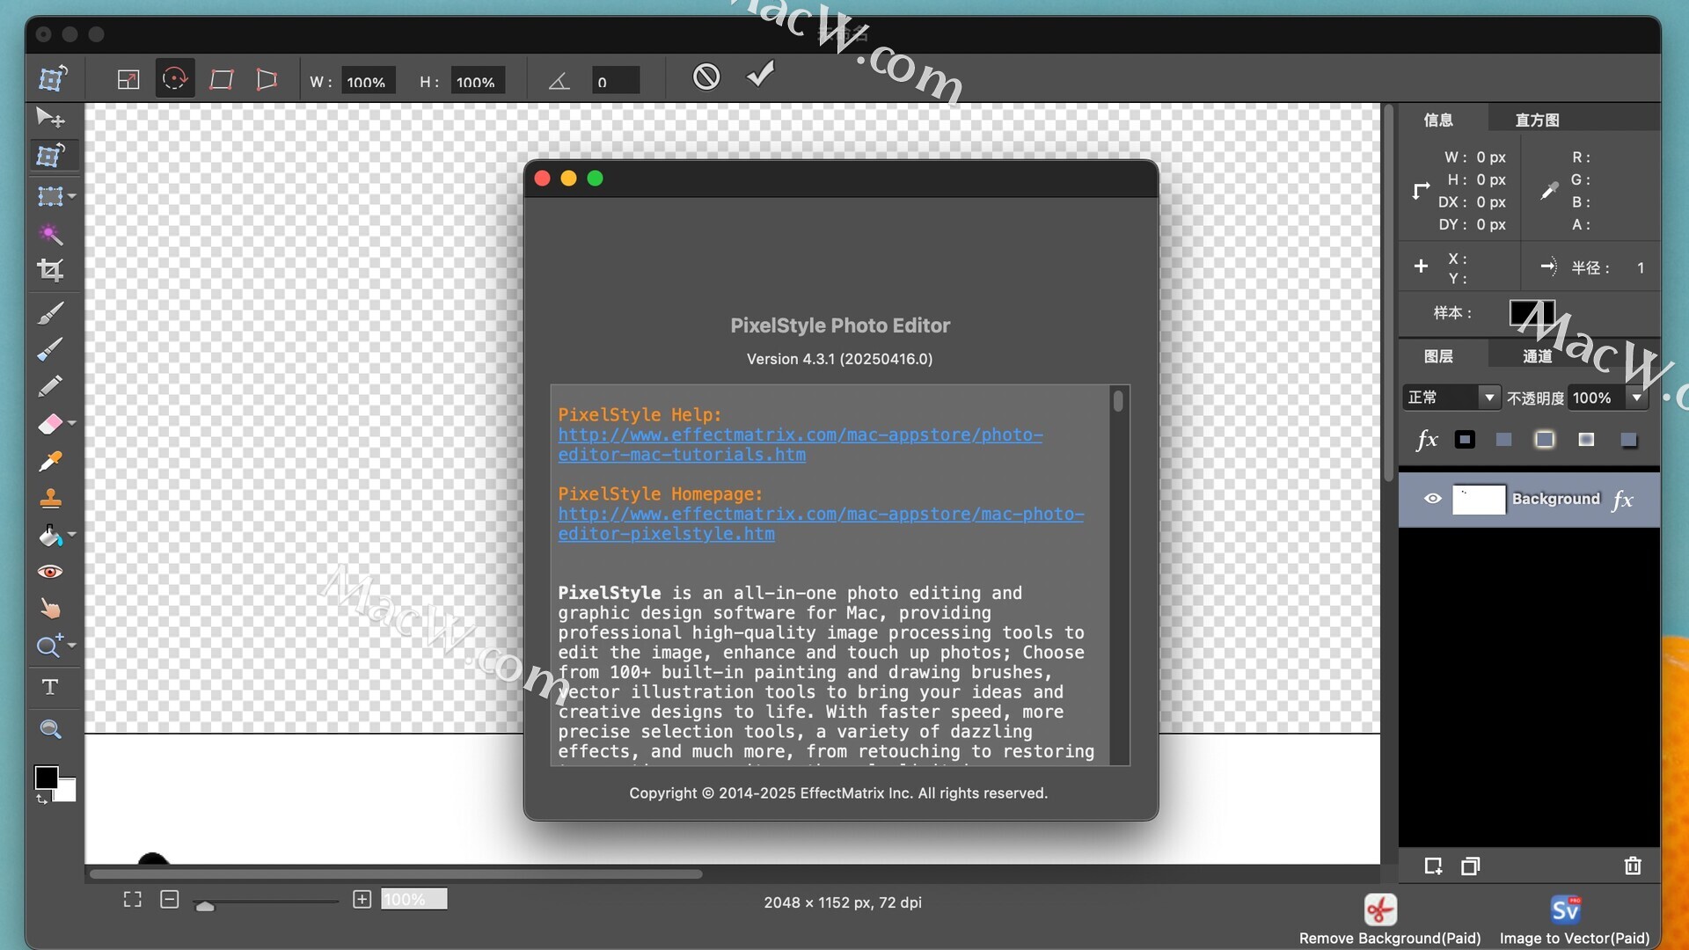Screen dimensions: 1689x950
Task: Choose the Rotate transform mode icon
Action: [175, 79]
